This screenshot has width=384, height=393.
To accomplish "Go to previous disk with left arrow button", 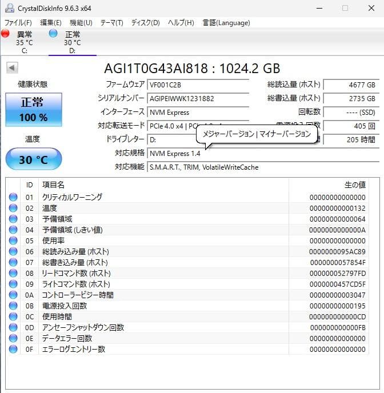I will (12, 67).
